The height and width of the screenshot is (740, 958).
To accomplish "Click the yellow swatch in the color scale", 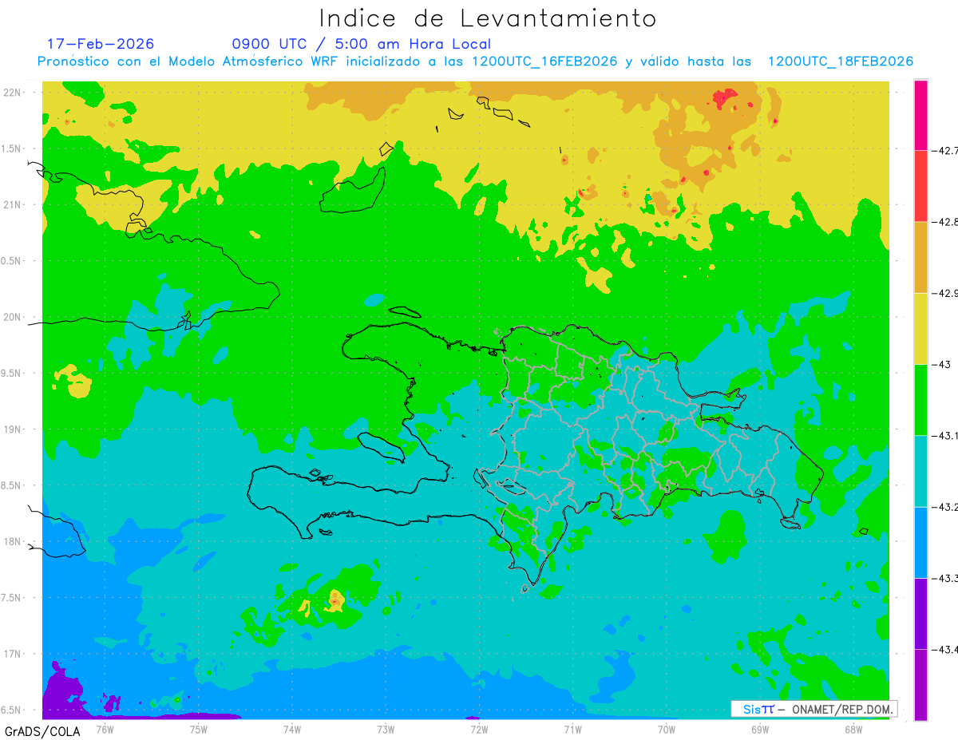I will pyautogui.click(x=920, y=328).
